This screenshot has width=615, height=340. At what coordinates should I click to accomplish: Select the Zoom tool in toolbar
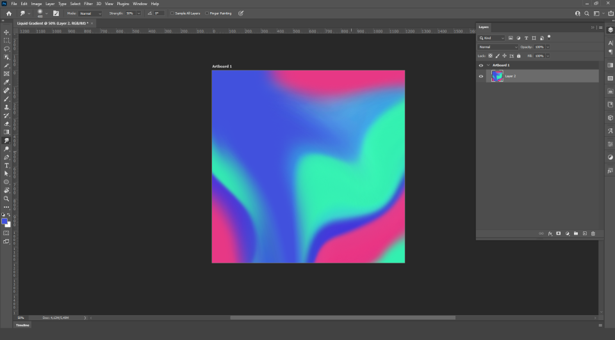[x=6, y=199]
